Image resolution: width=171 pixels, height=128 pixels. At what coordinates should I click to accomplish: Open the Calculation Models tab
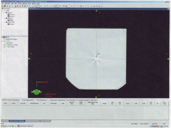(x=83, y=100)
